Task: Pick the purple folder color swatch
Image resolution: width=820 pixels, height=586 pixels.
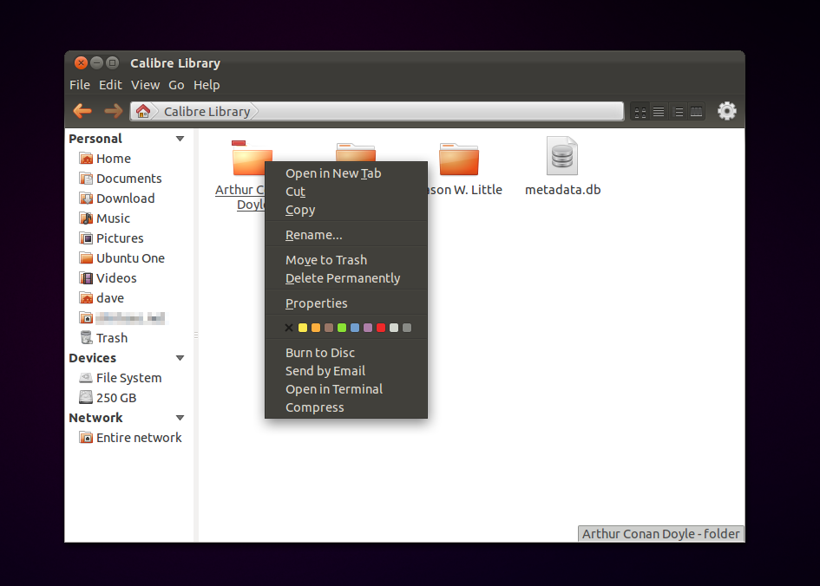Action: (x=368, y=328)
